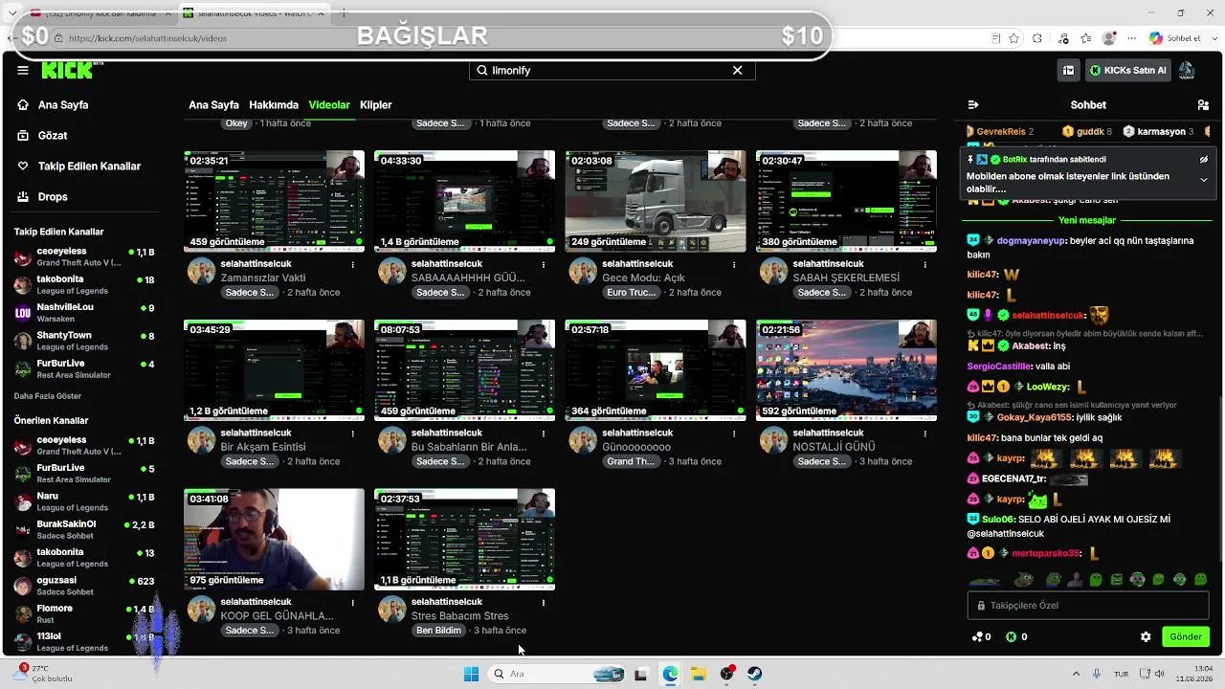Click the KICKs Satın Al button
Image resolution: width=1225 pixels, height=689 pixels.
tap(1128, 70)
